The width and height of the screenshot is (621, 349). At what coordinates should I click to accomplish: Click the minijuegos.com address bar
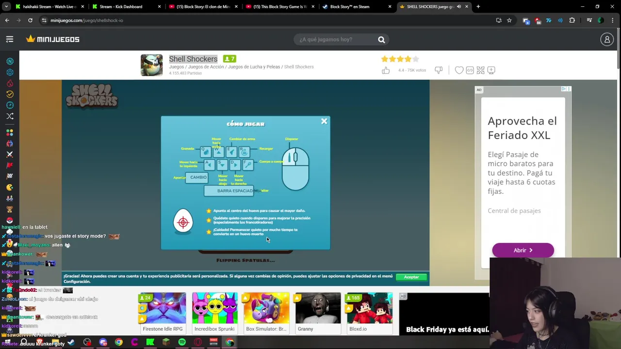267,20
